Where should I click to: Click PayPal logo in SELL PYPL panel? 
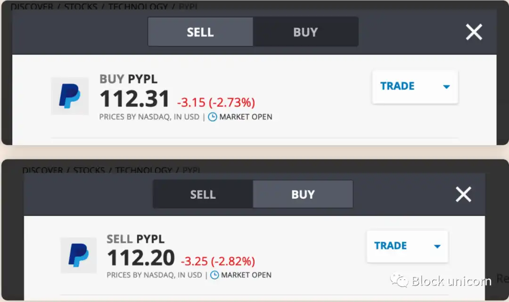[x=79, y=255]
